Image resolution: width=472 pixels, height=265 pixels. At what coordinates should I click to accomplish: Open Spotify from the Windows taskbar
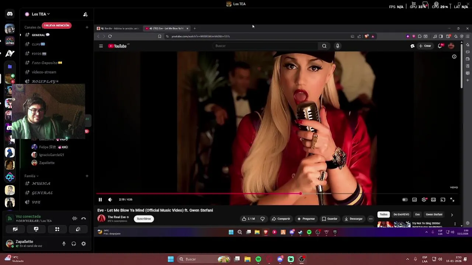(258, 259)
